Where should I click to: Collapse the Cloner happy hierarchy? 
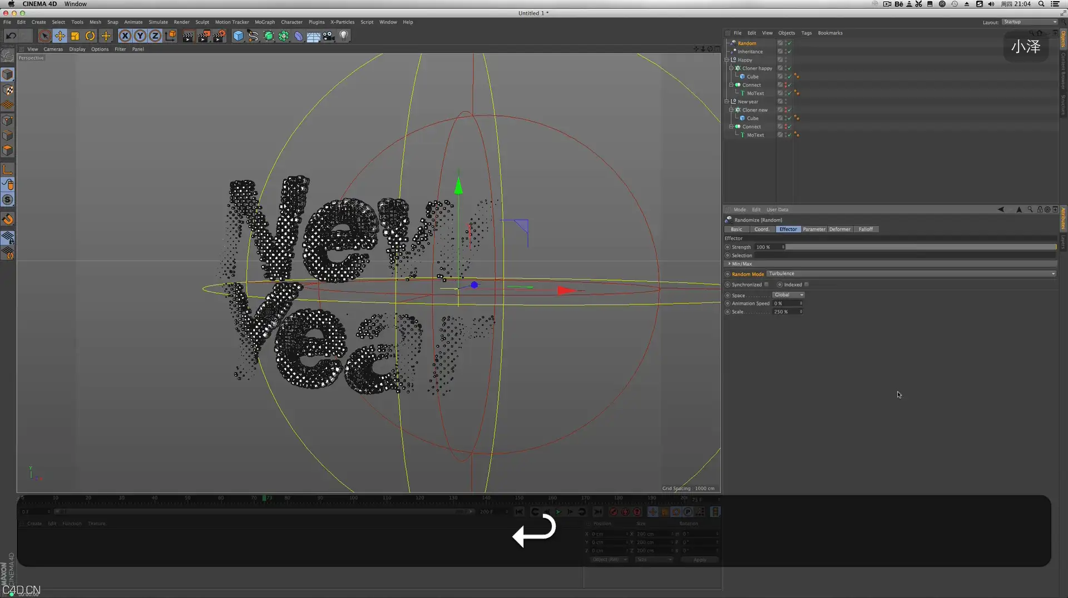(731, 68)
